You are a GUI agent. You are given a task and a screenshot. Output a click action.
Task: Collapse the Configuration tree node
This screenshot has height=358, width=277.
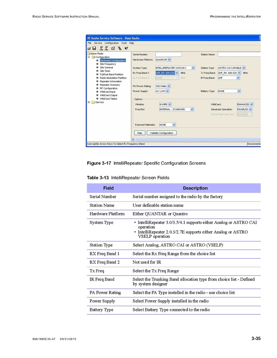point(89,57)
